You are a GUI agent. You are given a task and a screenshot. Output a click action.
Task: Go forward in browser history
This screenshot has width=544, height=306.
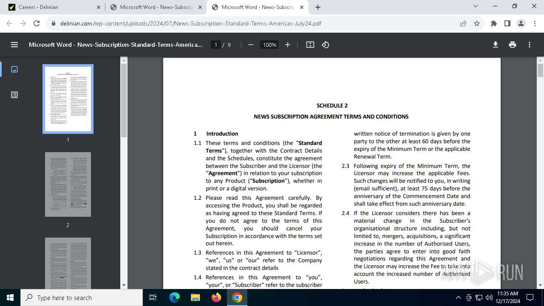[23, 23]
